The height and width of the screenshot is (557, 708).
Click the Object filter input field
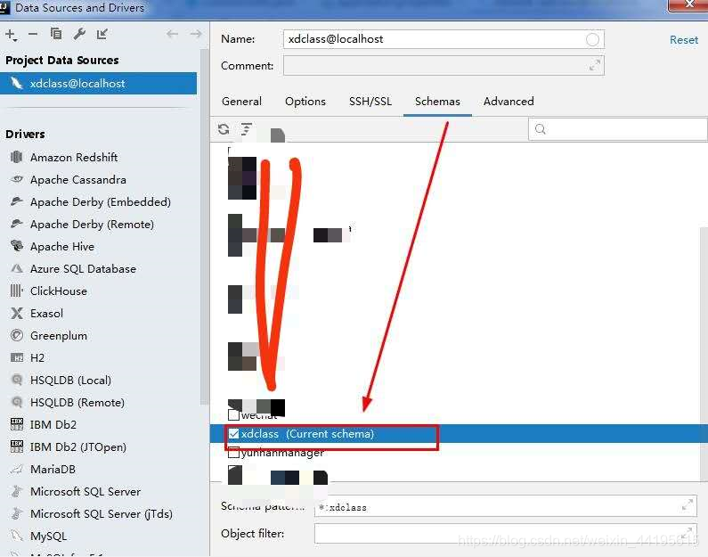pos(505,534)
